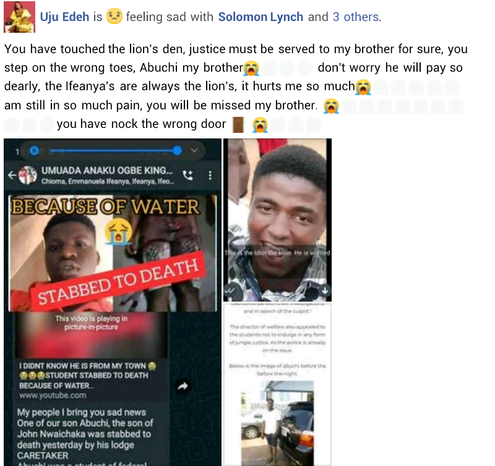Open the UMUADA ANAKU group avatar
The height and width of the screenshot is (466, 495).
coord(28,175)
